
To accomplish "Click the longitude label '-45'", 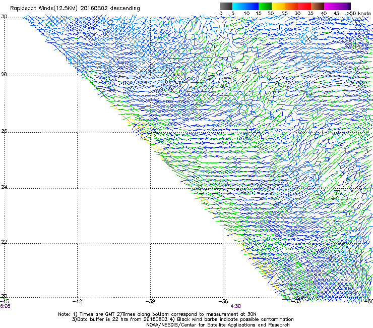I will tap(5, 301).
